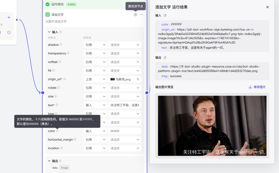This screenshot has height=173, width=279.
Task: Collapse the 输出 section
Action: (x=49, y=161)
